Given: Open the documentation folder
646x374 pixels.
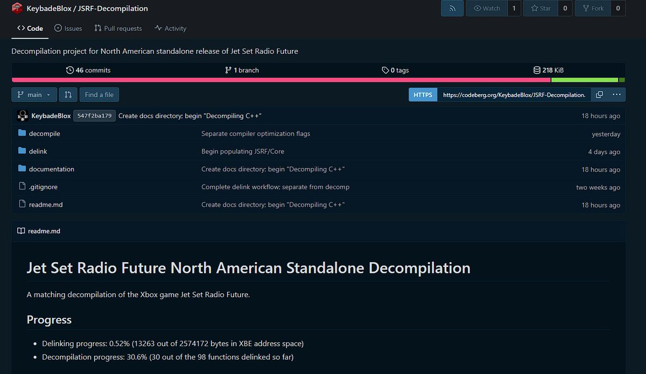Looking at the screenshot, I should pyautogui.click(x=52, y=169).
